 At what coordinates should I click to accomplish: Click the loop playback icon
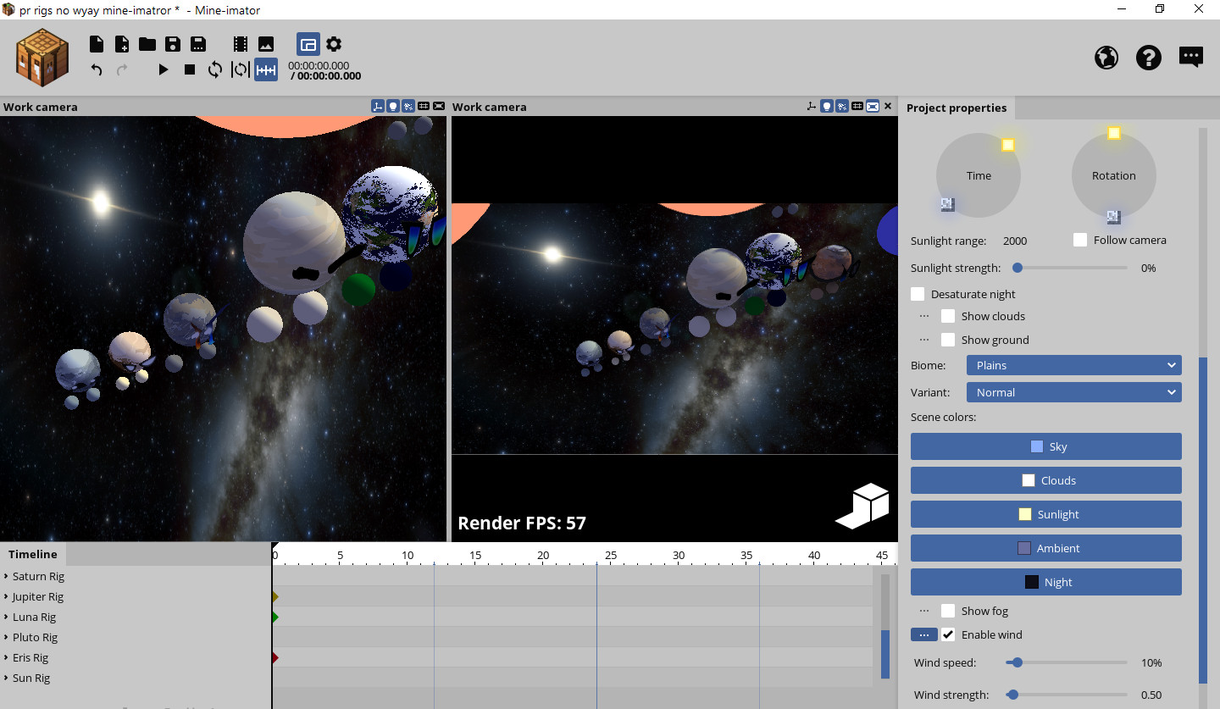pos(214,69)
